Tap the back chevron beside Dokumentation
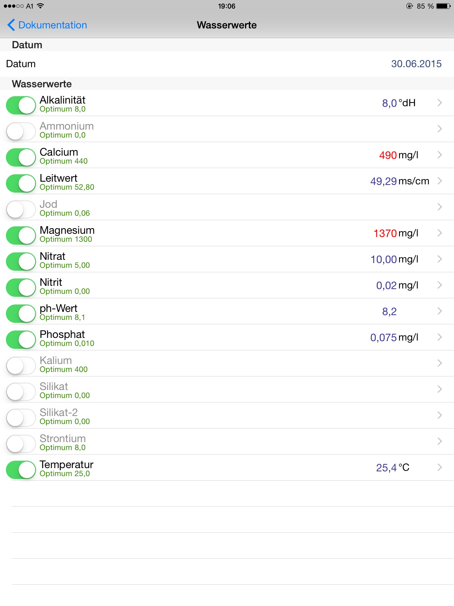Viewport: 454px width, 606px height. [x=11, y=25]
